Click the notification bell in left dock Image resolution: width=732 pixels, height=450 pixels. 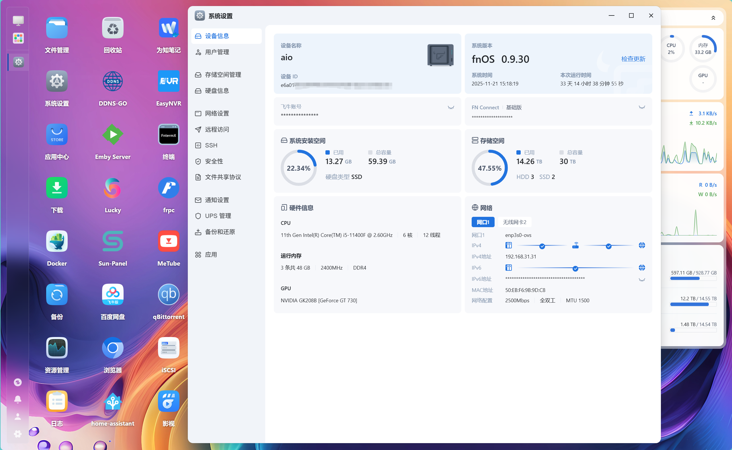[x=18, y=399]
